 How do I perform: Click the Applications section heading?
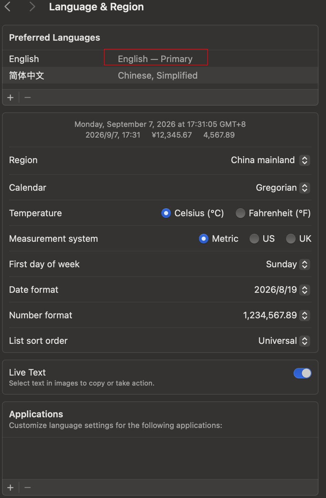(x=36, y=414)
